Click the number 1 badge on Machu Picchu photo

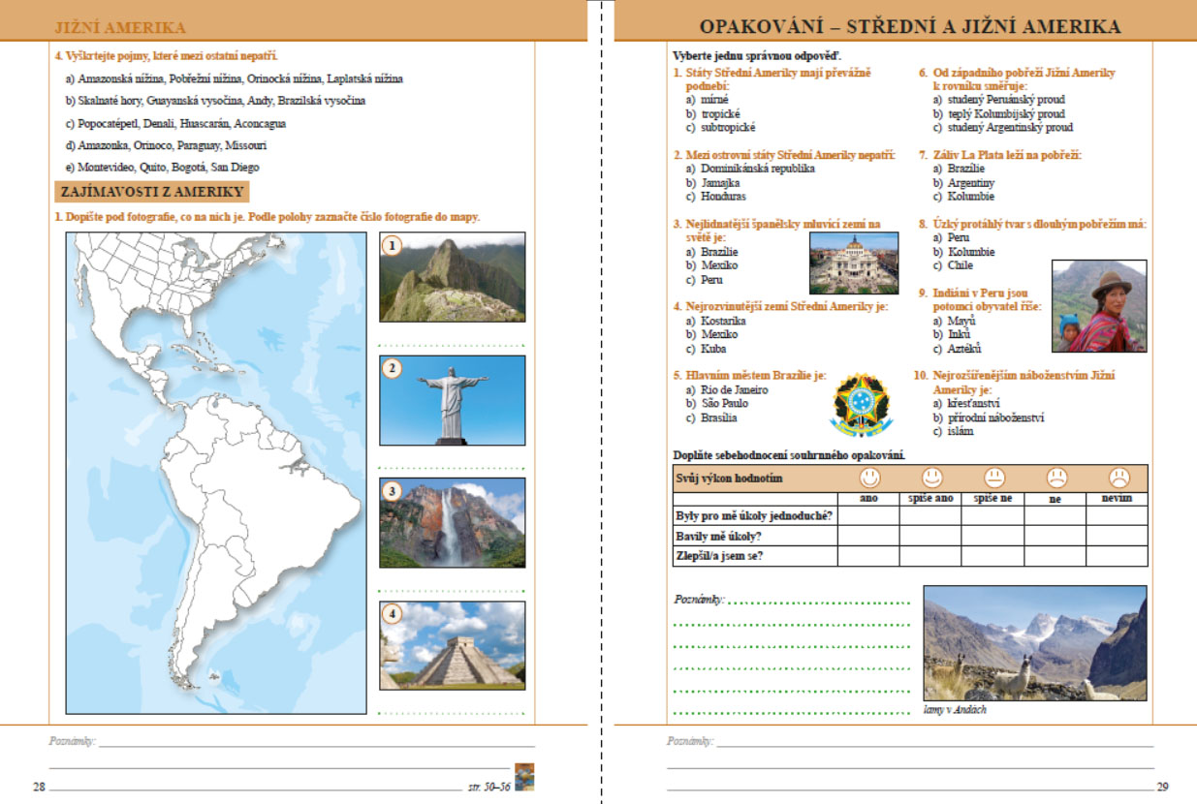392,246
